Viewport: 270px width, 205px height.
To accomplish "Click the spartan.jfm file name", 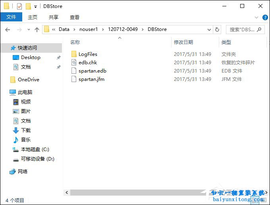I will tap(91, 79).
